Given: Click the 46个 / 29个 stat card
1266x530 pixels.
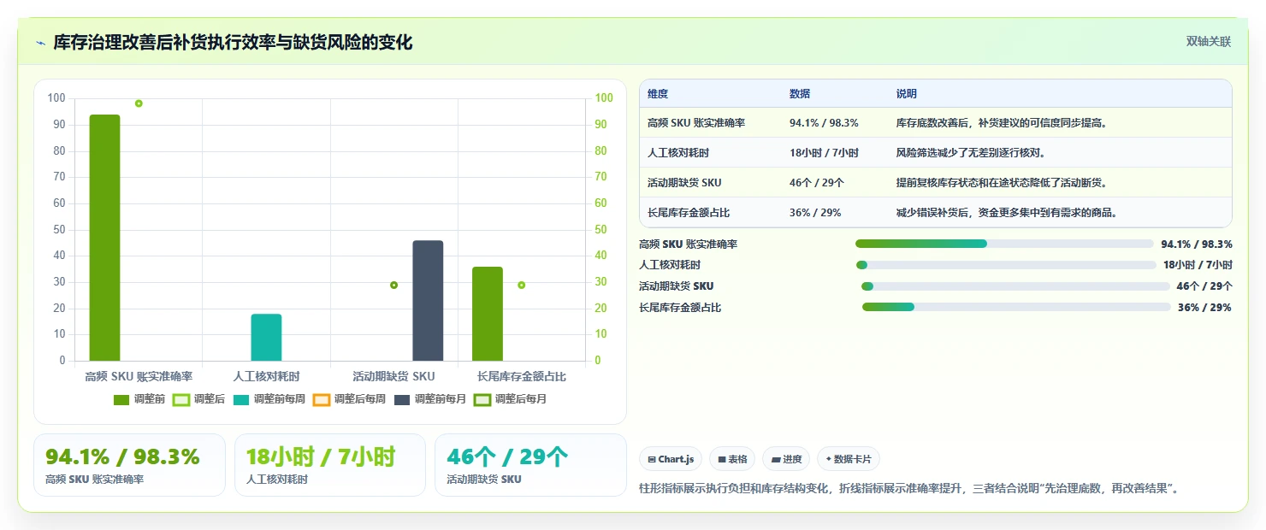Looking at the screenshot, I should point(530,465).
